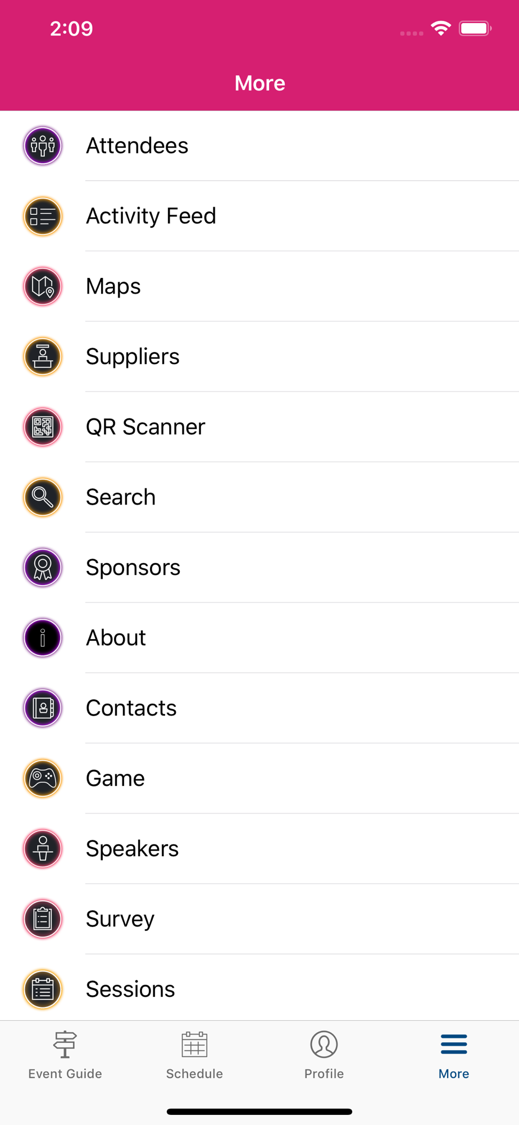Viewport: 519px width, 1125px height.
Task: Open the Maps pin icon
Action: 43,286
